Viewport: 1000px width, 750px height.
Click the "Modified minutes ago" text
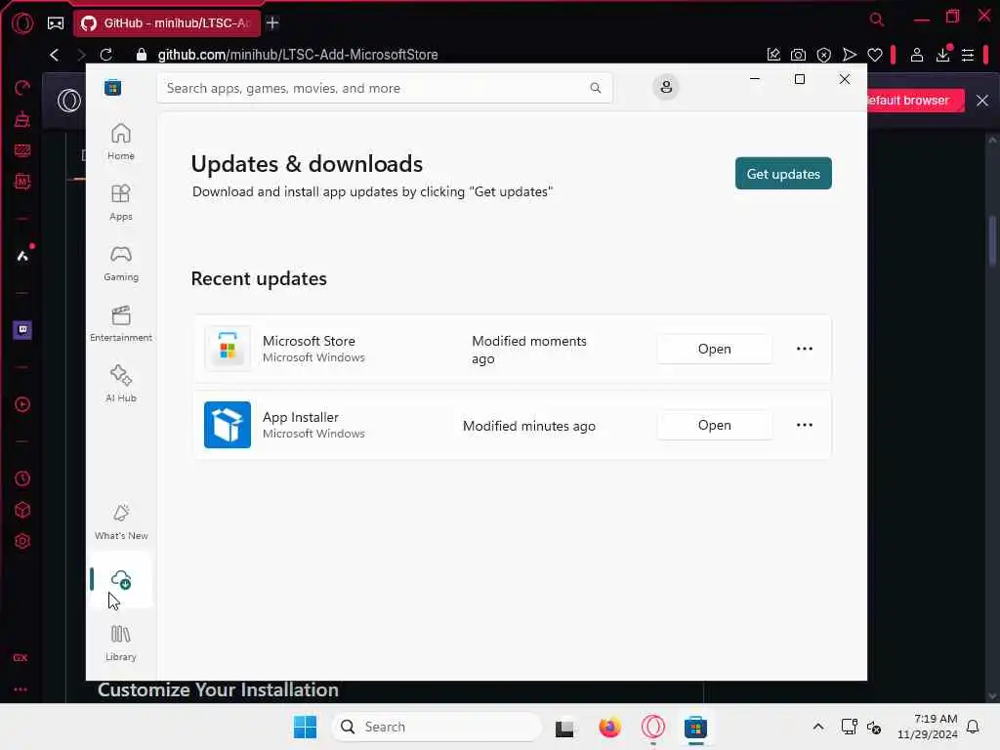[528, 426]
